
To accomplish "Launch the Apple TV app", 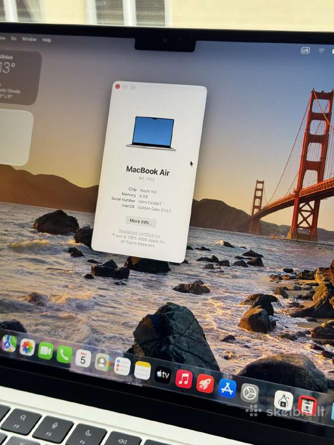I will point(163,375).
